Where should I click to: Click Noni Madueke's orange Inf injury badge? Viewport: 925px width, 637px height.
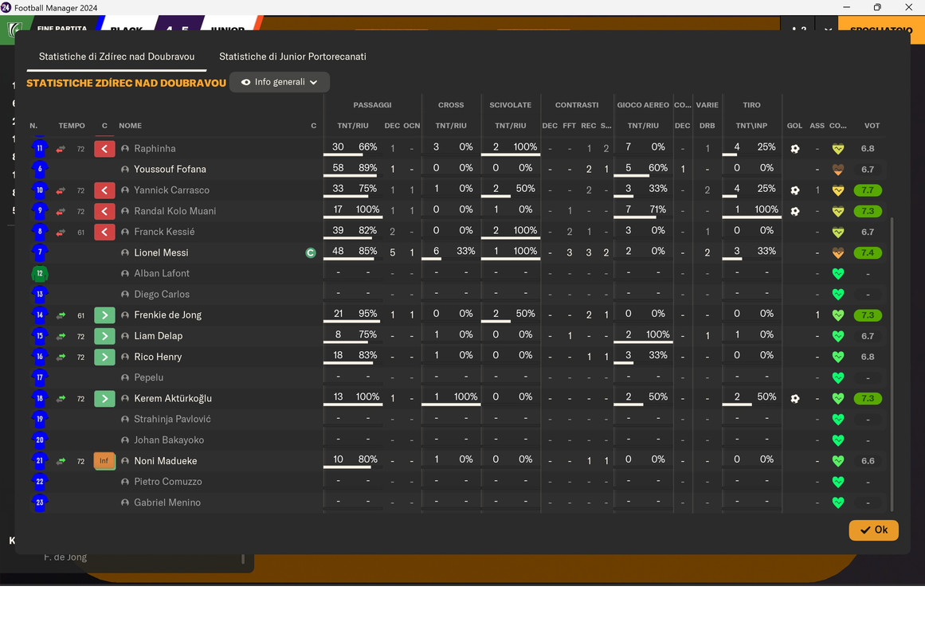tap(104, 461)
